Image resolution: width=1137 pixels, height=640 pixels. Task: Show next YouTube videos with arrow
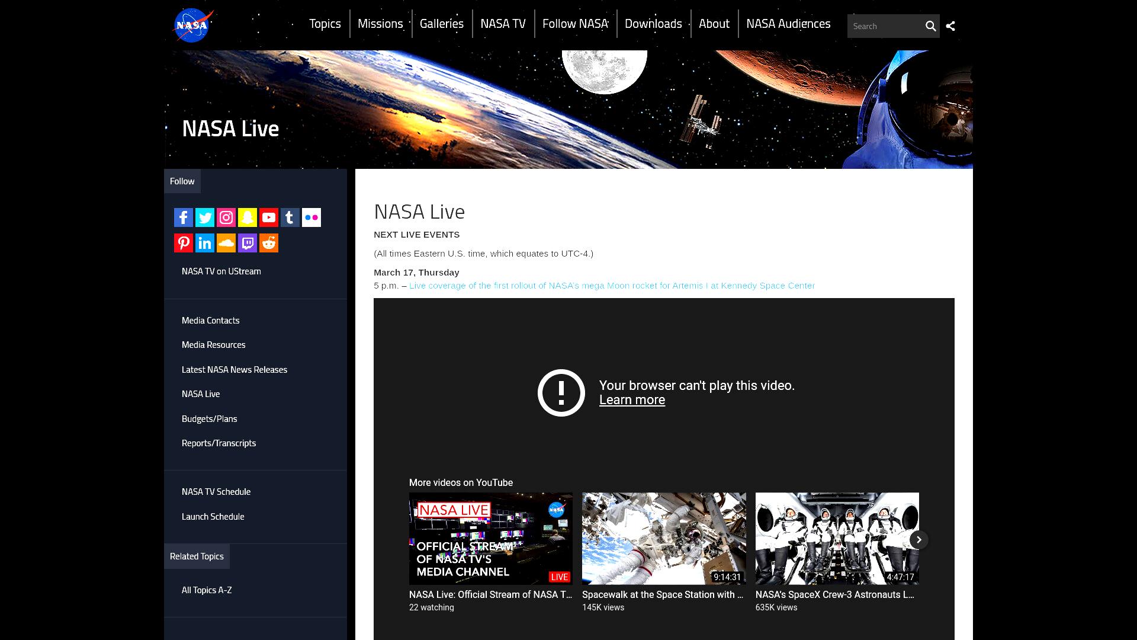pos(919,540)
